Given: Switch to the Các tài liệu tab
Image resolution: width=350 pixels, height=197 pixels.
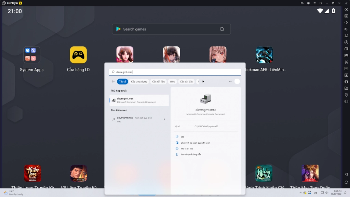Looking at the screenshot, I should [159, 81].
